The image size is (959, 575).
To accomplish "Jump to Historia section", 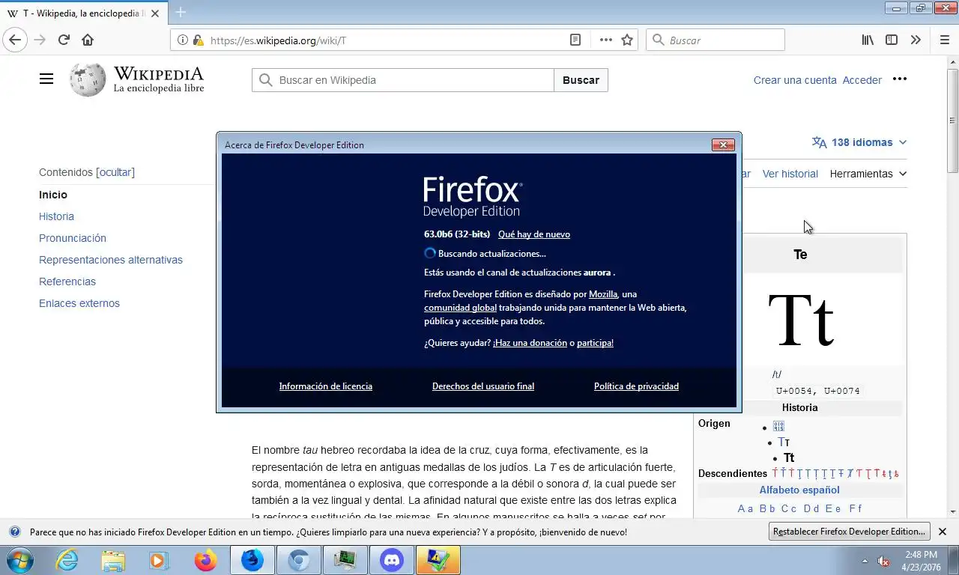I will tap(56, 216).
